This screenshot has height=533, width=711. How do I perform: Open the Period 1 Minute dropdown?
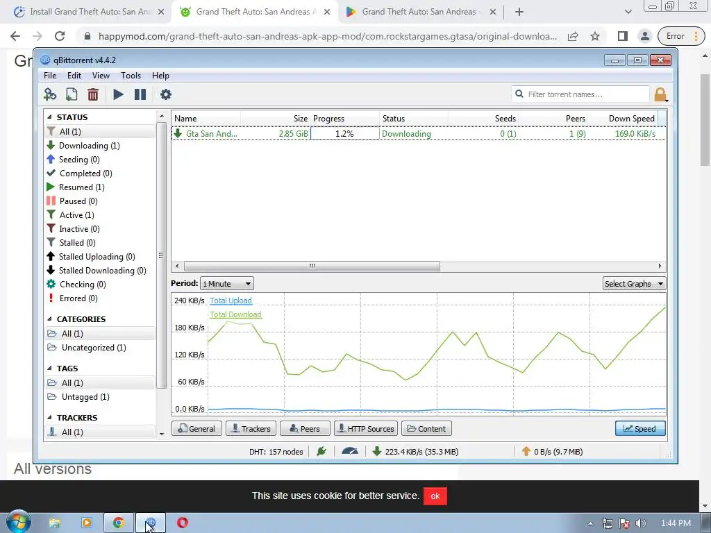click(227, 284)
